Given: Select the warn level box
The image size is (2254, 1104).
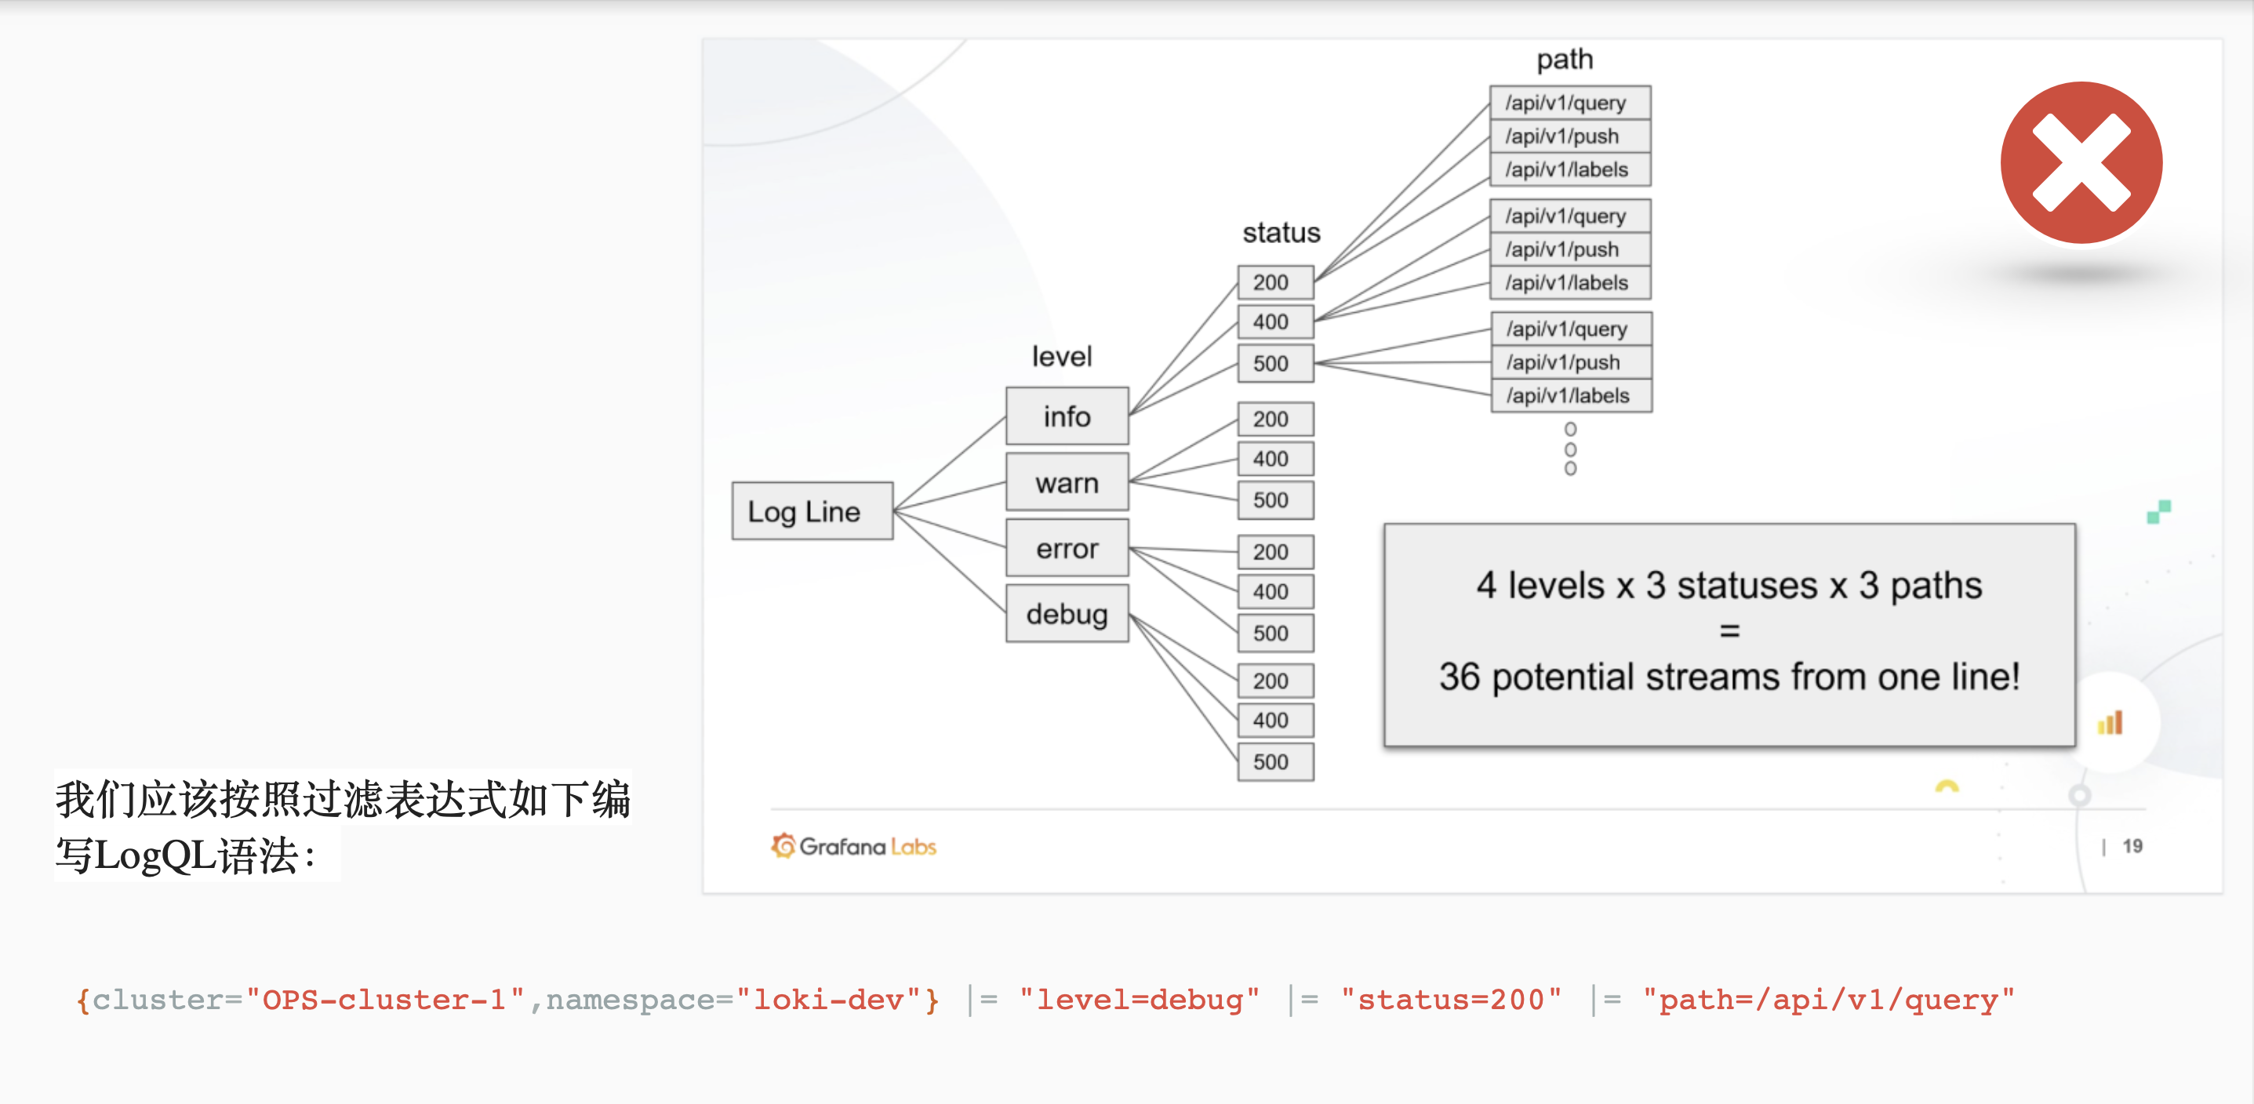Looking at the screenshot, I should pyautogui.click(x=1067, y=482).
